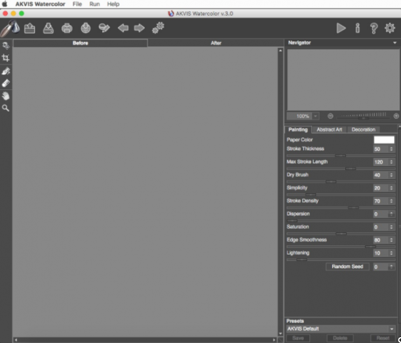The width and height of the screenshot is (401, 343).
Task: Click the Stroke Thickness value stepper
Action: coord(391,149)
